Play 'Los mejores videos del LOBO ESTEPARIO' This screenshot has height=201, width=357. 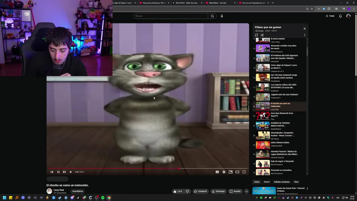[x=279, y=87]
